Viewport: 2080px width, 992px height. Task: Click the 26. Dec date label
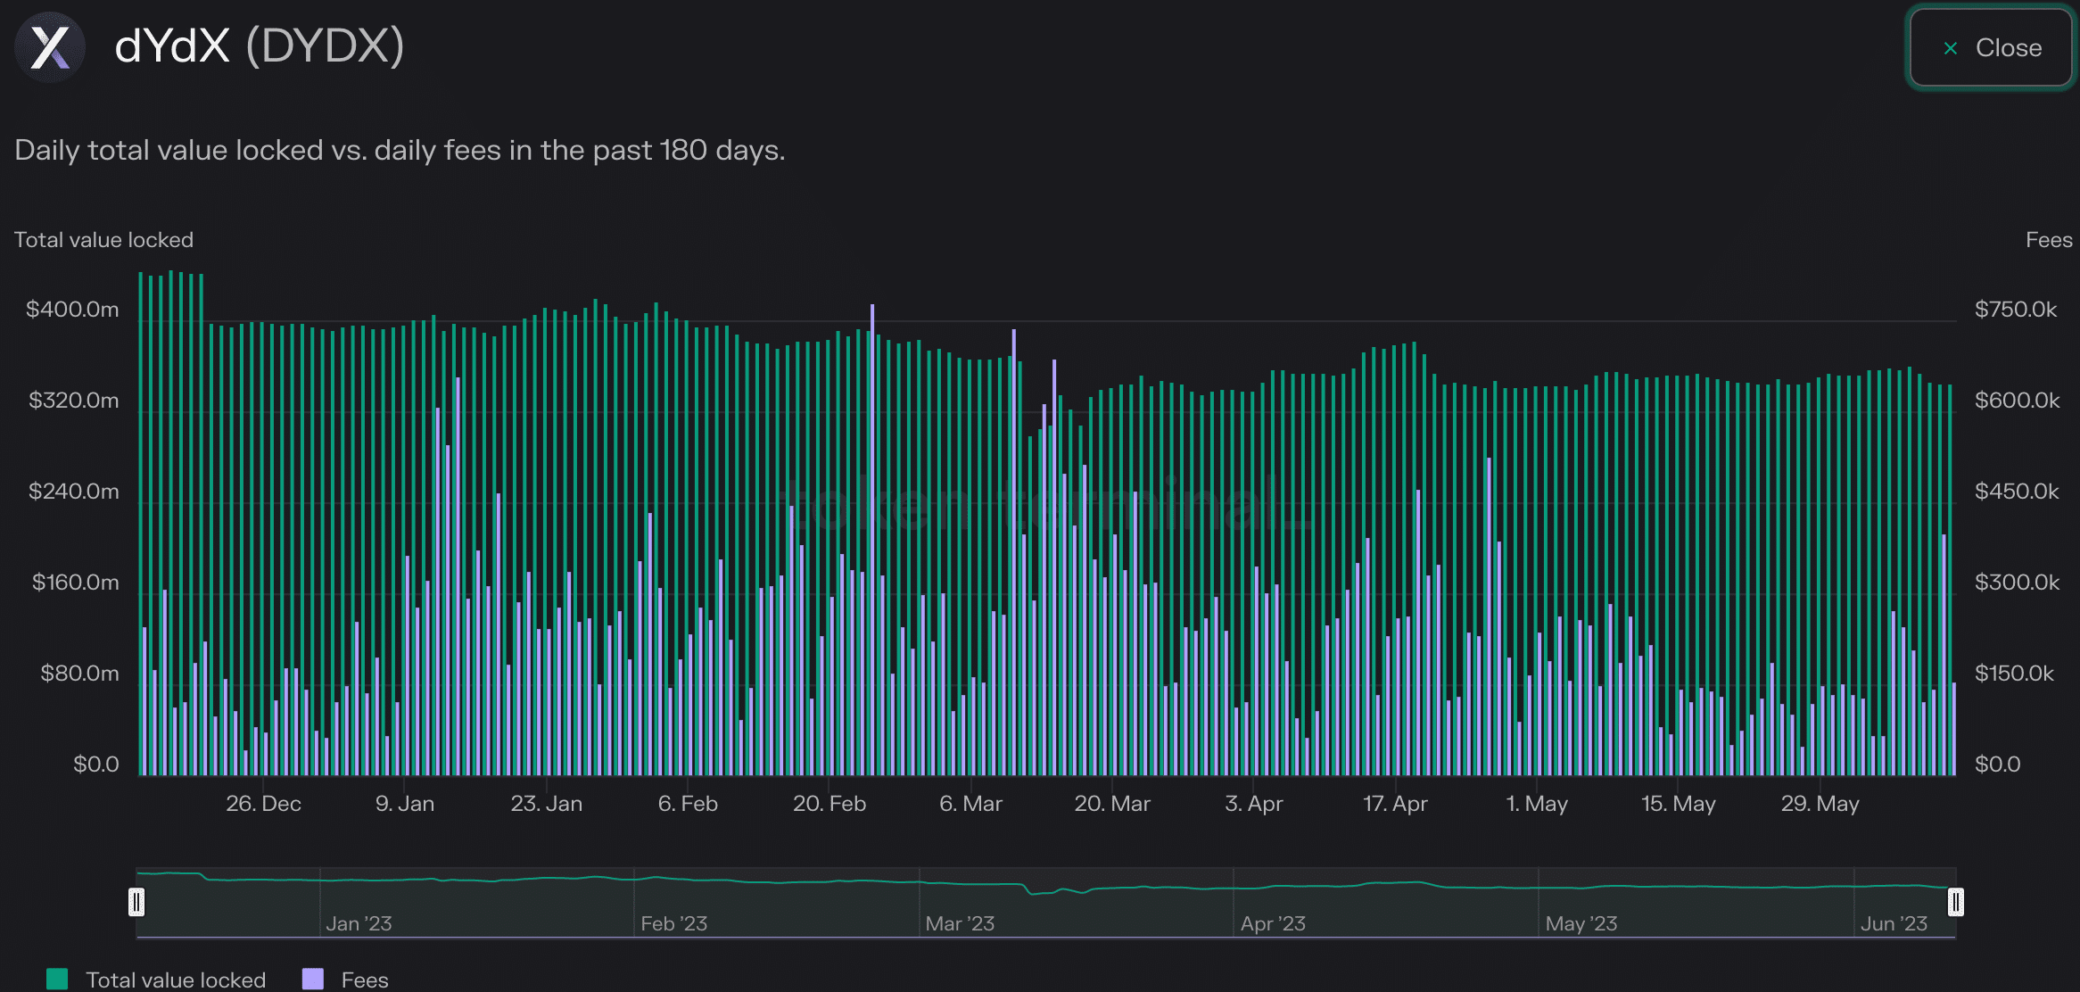(263, 804)
